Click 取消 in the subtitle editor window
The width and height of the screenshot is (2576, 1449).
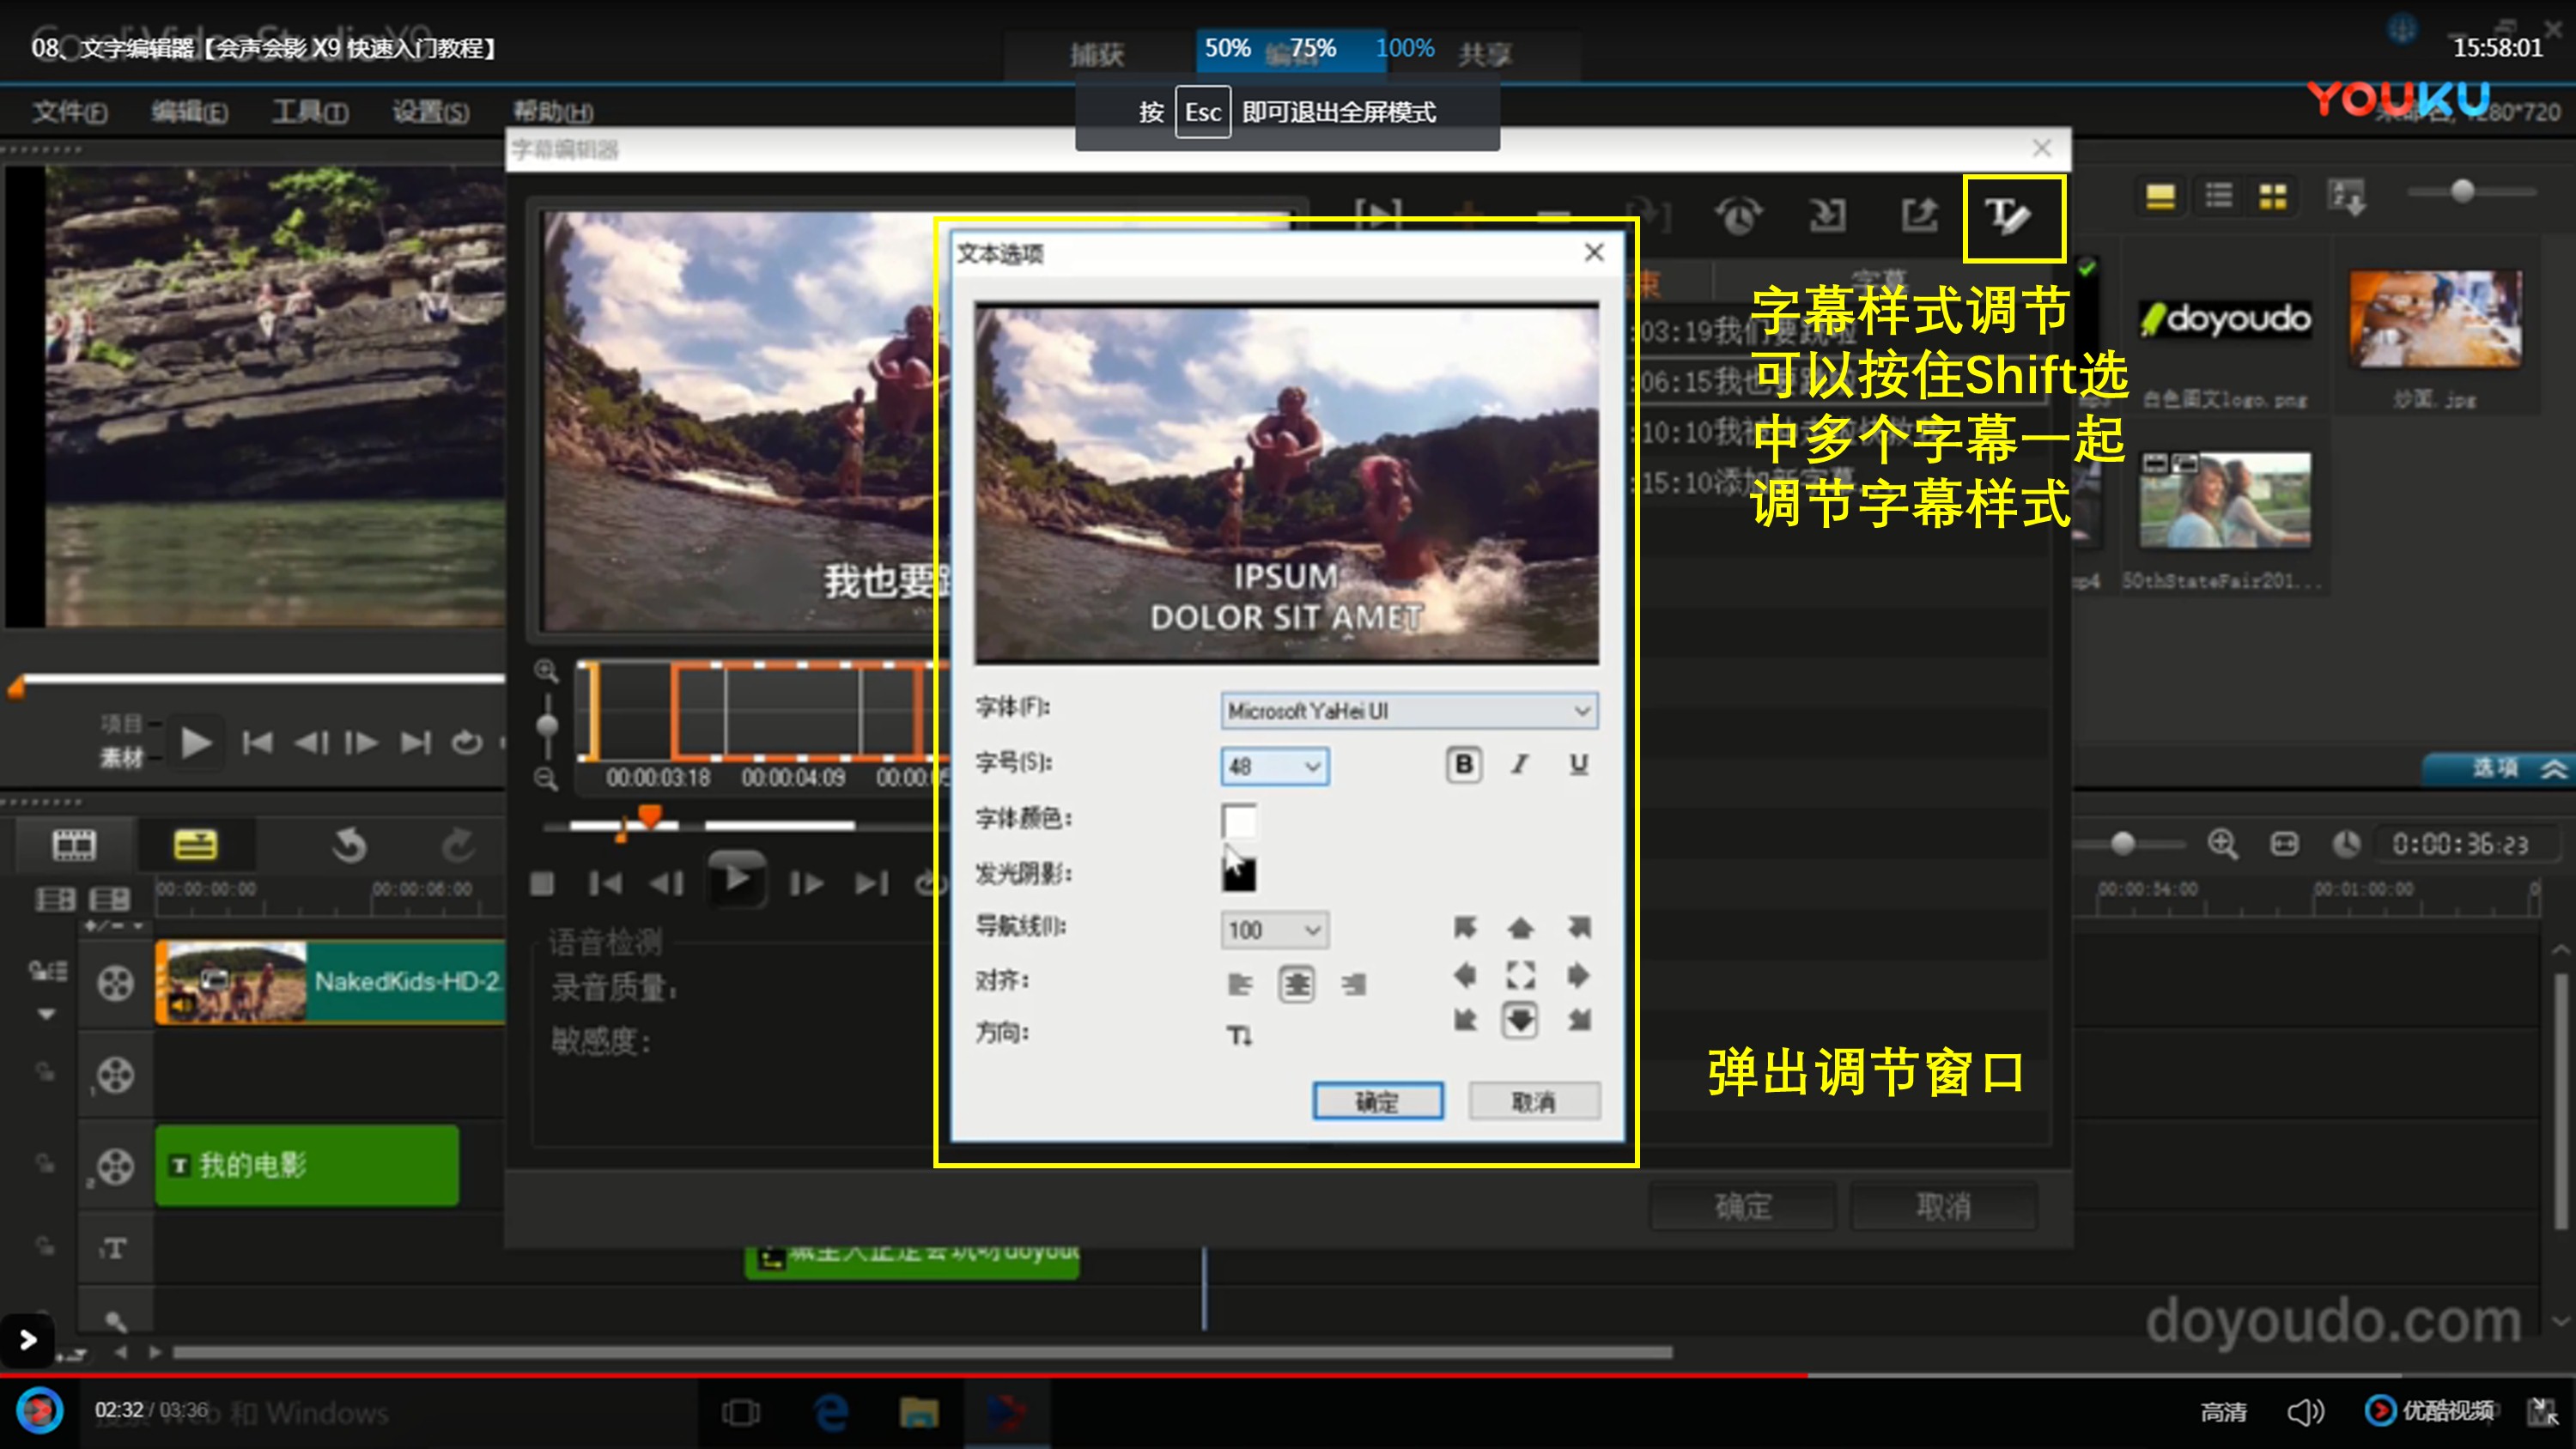pyautogui.click(x=1943, y=1207)
